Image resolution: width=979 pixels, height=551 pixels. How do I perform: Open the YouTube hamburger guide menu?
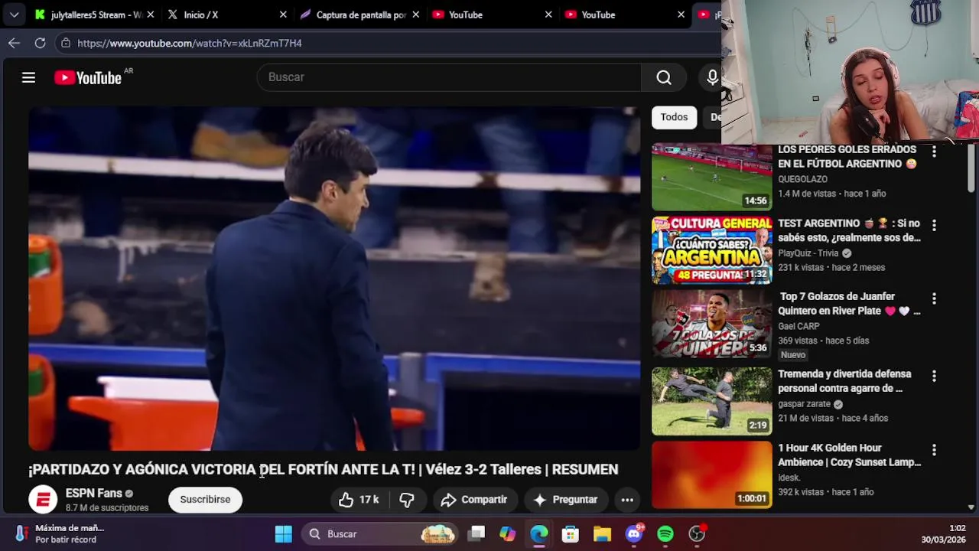(28, 77)
